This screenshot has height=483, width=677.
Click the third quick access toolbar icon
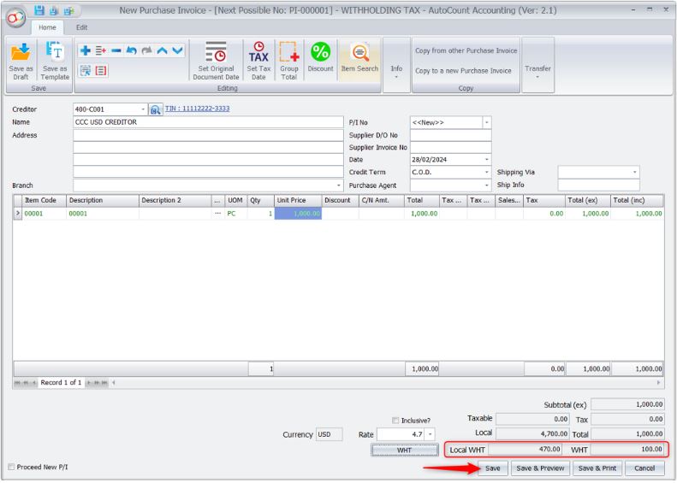pyautogui.click(x=68, y=10)
